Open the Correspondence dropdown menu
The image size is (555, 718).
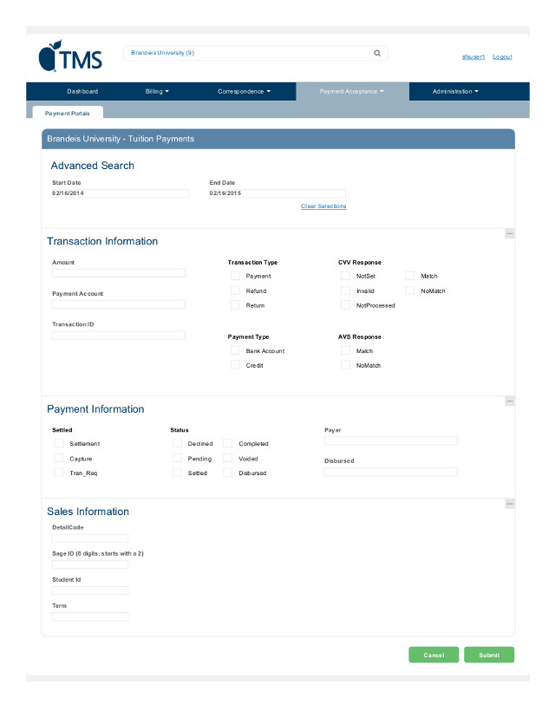point(244,92)
